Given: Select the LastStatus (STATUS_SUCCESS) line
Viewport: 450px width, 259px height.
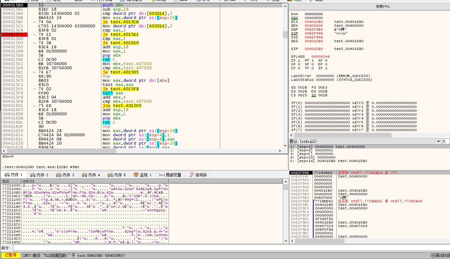Looking at the screenshot, I should (x=332, y=80).
